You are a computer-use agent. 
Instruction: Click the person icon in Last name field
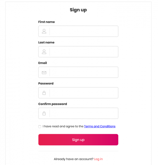[x=44, y=52]
